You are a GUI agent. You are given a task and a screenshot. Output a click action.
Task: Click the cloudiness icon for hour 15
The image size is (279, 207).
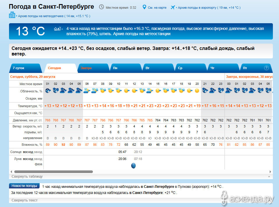pos(158,91)
